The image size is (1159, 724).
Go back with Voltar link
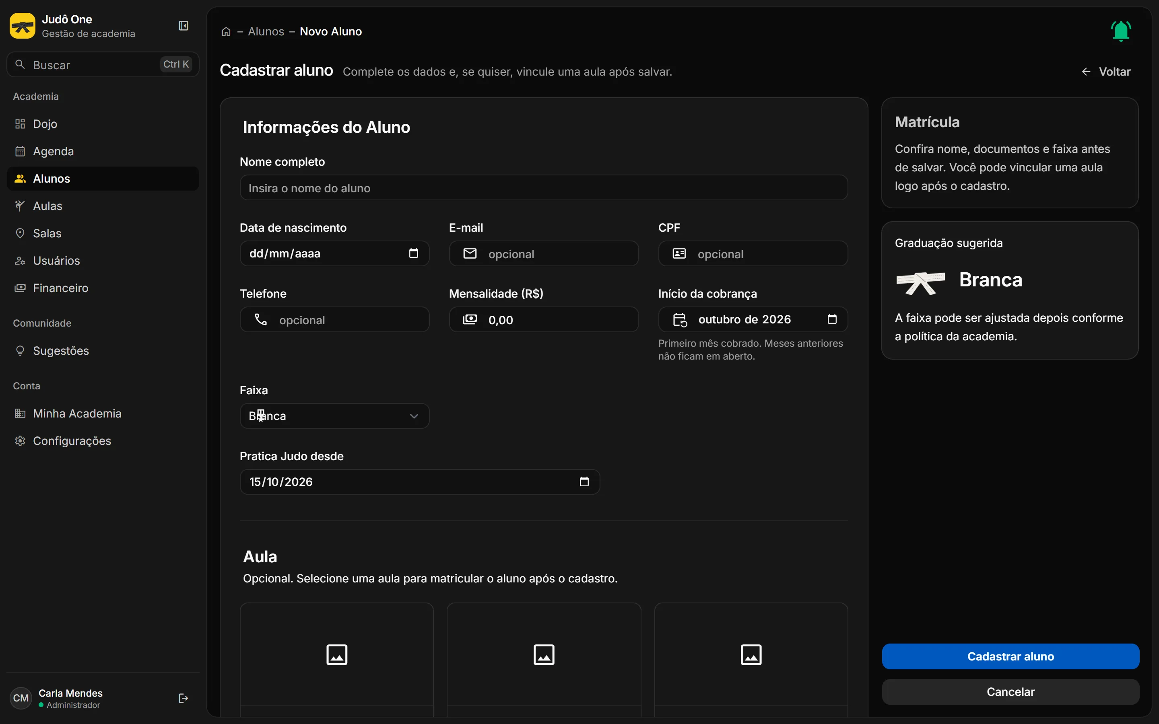click(1106, 72)
